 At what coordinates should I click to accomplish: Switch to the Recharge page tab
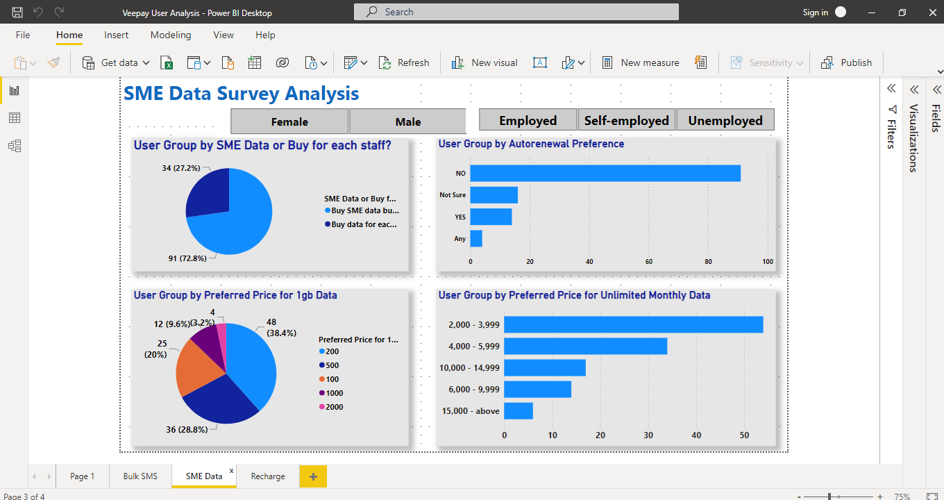[268, 476]
